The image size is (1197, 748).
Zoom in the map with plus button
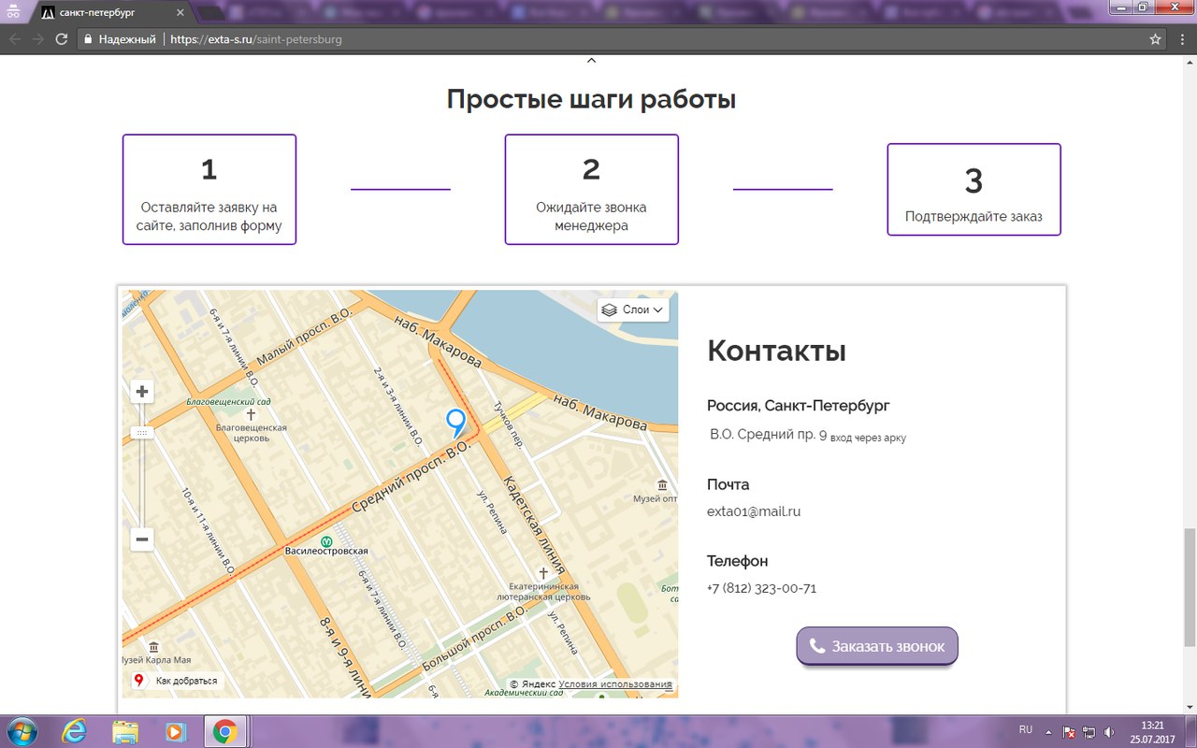click(x=142, y=392)
